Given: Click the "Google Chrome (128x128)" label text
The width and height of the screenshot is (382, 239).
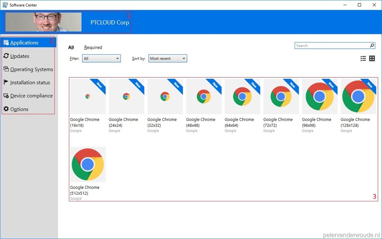Looking at the screenshot, I should point(355,122).
